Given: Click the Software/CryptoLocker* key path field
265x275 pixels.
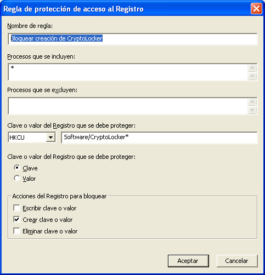Looking at the screenshot, I should (x=159, y=137).
